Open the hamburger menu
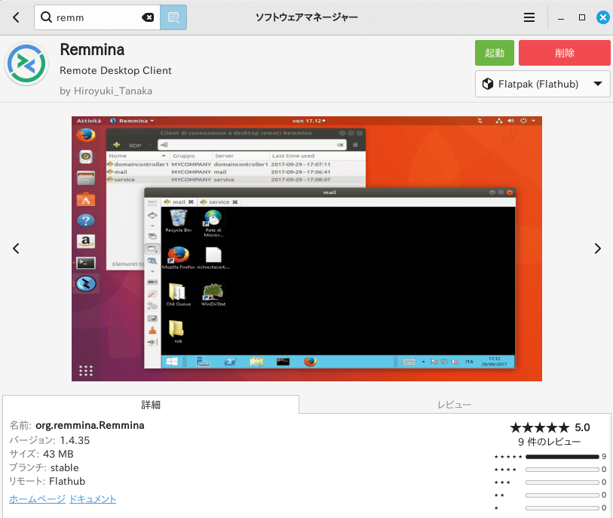 coord(529,17)
